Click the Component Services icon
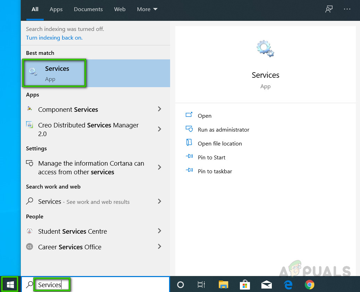This screenshot has height=292, width=360. (30, 108)
